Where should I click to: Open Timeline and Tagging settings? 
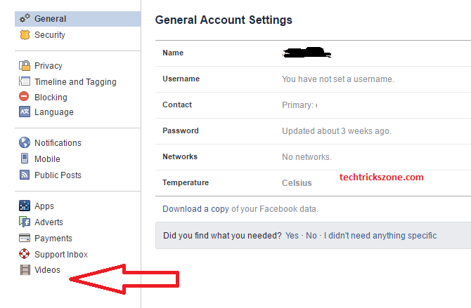(75, 81)
